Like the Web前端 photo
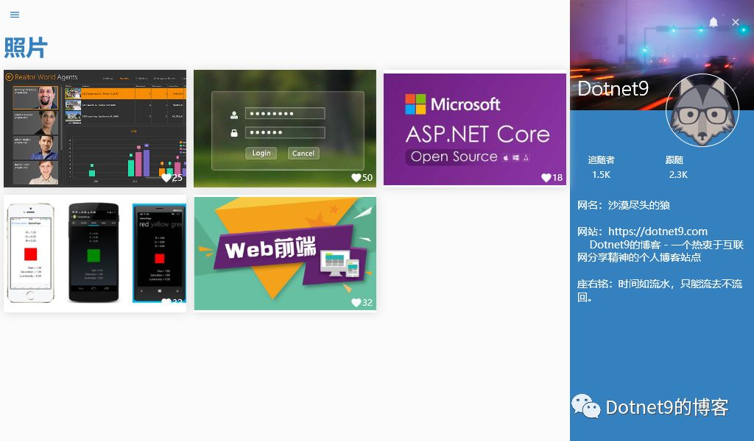This screenshot has width=754, height=441. tap(356, 302)
